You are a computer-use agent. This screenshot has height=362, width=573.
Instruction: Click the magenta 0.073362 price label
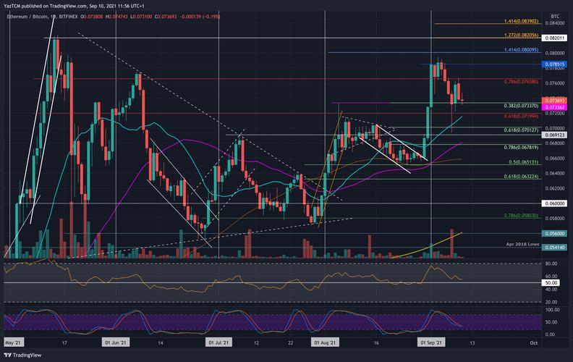[554, 107]
